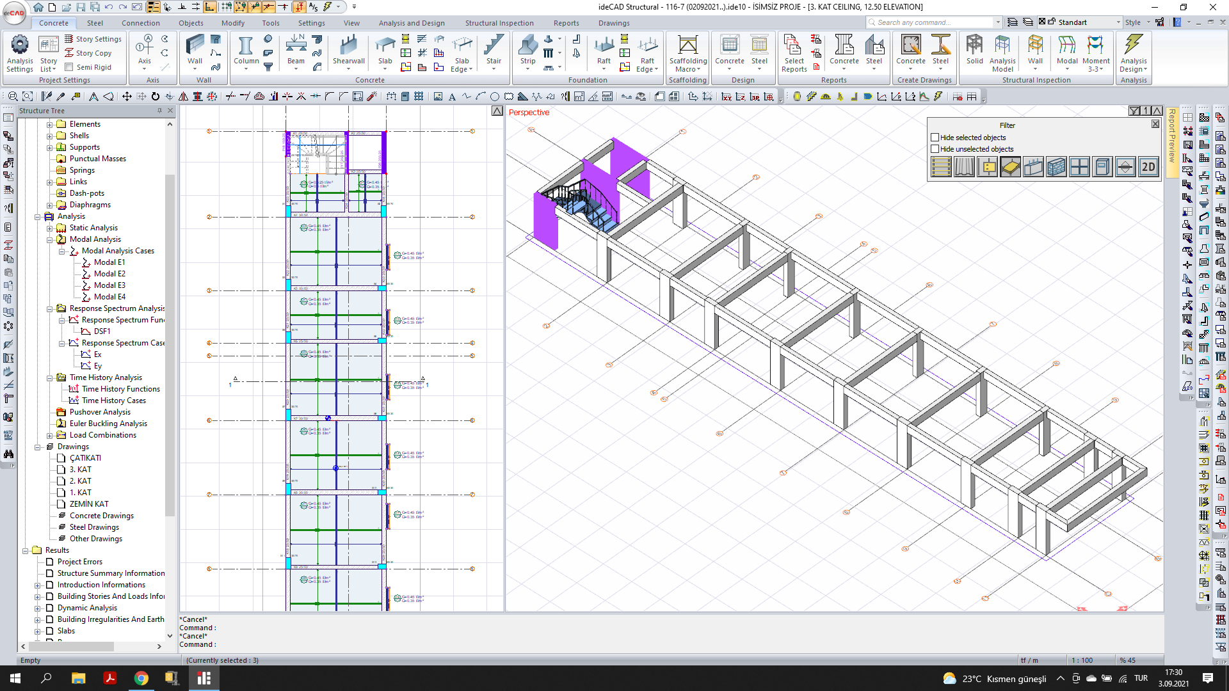The image size is (1229, 691).
Task: Click the text 'A' tool in the toolbar
Action: [452, 97]
